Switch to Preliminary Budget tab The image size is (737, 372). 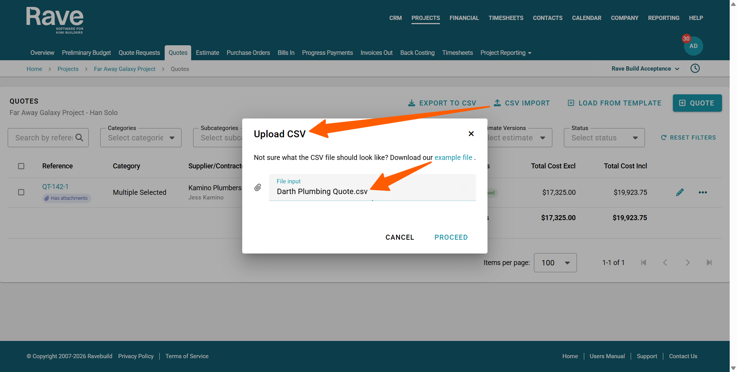(86, 53)
